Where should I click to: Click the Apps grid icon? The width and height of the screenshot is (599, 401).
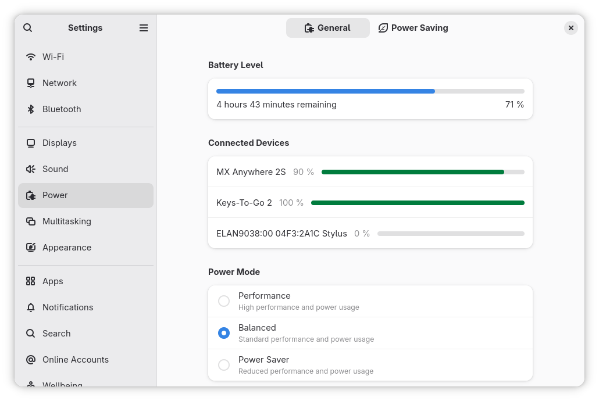(x=31, y=281)
